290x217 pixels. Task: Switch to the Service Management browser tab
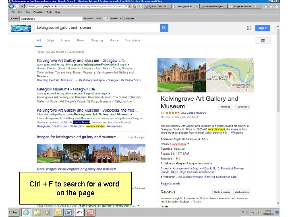[x=214, y=6]
